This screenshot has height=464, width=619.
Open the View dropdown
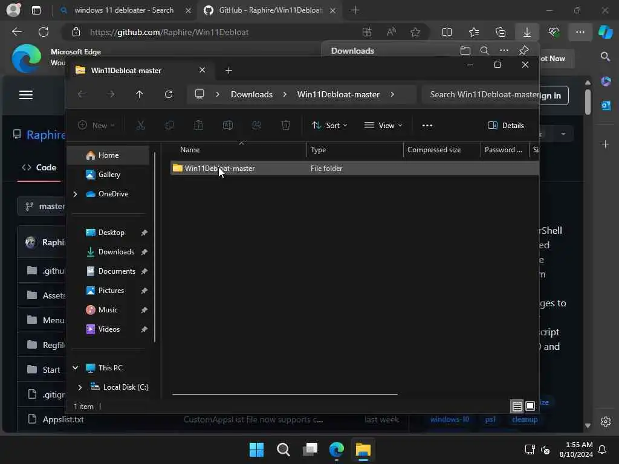(x=383, y=126)
